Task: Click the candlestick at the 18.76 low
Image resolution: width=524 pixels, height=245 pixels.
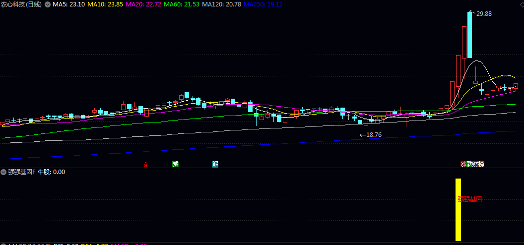Action: (x=360, y=127)
